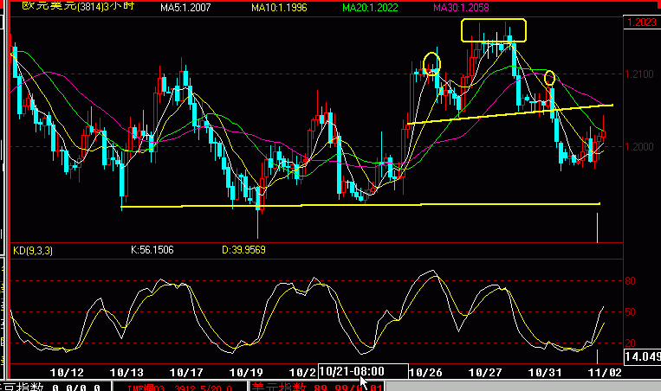Click the 10/19 date on time axis
The height and width of the screenshot is (391, 661).
[246, 373]
